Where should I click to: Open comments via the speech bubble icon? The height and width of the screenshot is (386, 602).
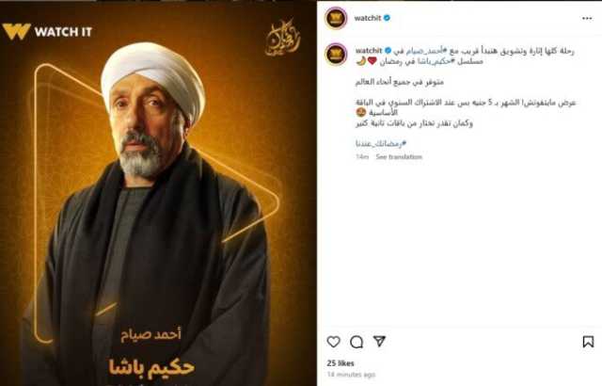pos(356,342)
